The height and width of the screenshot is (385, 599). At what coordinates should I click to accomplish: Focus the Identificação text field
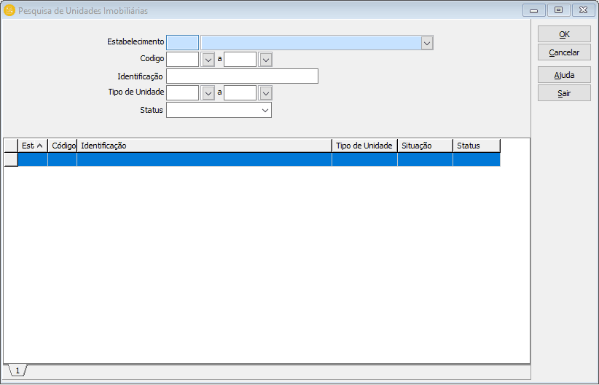pyautogui.click(x=242, y=76)
